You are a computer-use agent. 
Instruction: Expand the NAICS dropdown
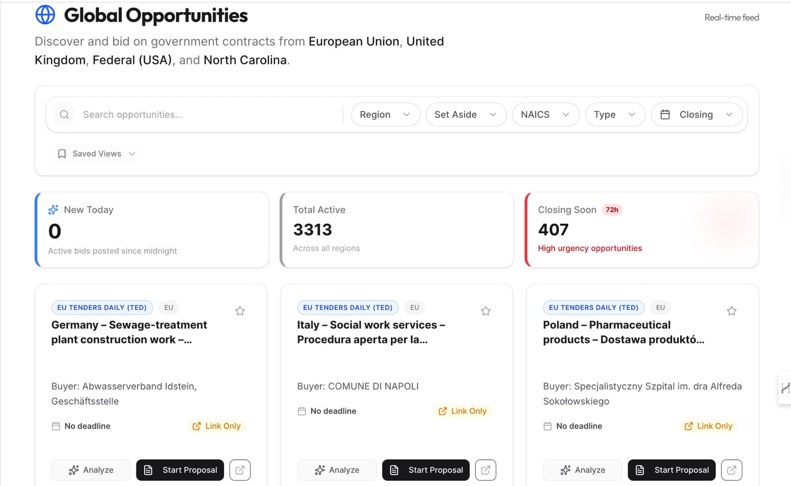point(545,114)
